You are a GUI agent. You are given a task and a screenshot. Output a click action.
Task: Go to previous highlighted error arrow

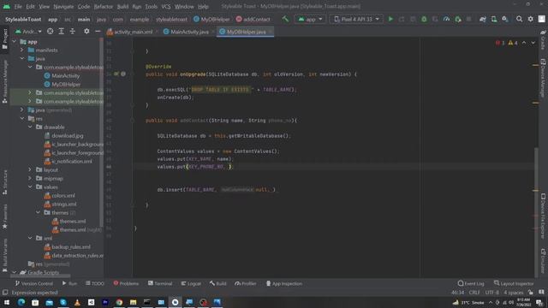pos(524,43)
